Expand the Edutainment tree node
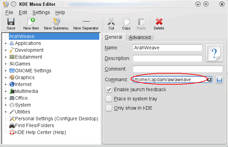Screen dimensions: 228x147 (x=5, y=57)
